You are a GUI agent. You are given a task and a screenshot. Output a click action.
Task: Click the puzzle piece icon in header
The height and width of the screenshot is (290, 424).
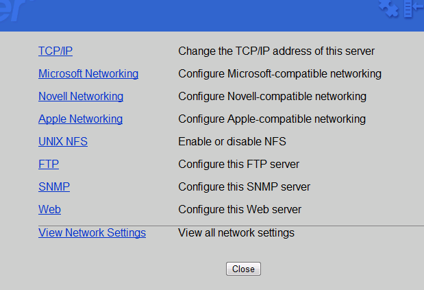[388, 8]
